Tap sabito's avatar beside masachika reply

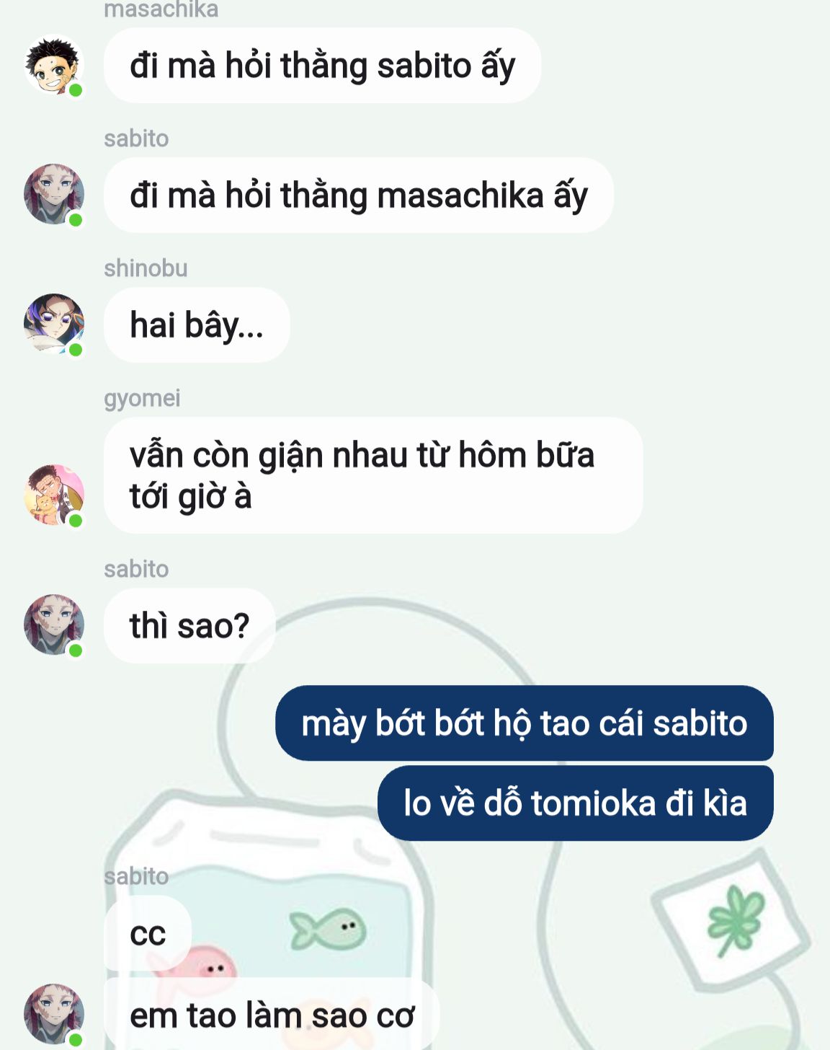[54, 194]
